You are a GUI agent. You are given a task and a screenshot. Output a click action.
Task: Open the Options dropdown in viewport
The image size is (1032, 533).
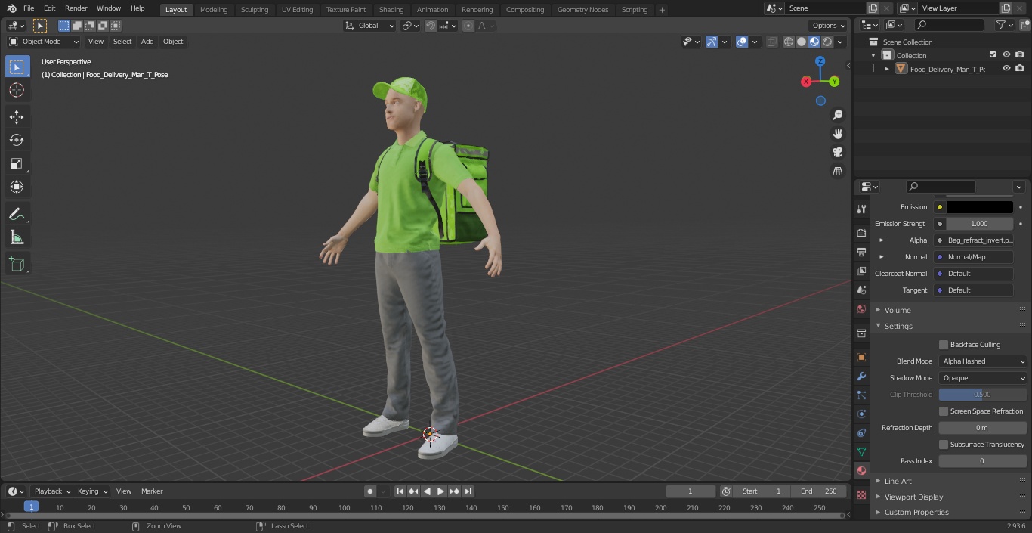[829, 26]
